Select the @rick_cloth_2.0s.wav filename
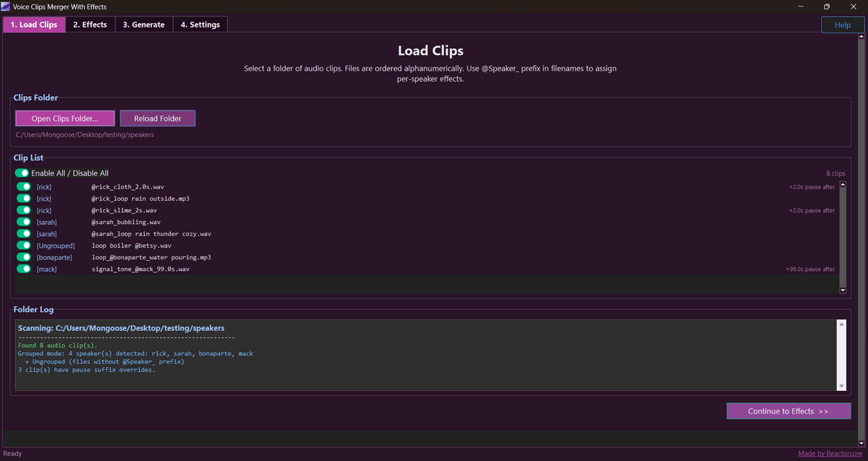 coord(127,187)
